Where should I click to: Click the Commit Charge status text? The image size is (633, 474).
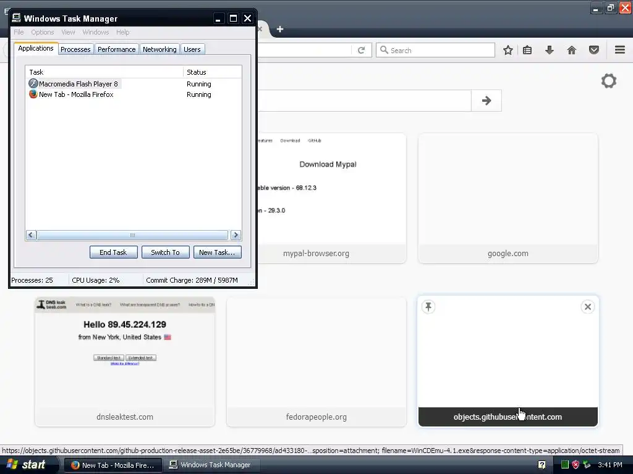point(192,280)
